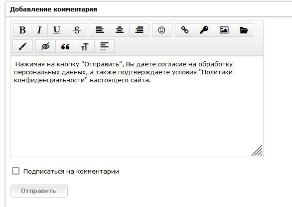Focus the comment text area
The width and height of the screenshot is (292, 207).
[137, 106]
